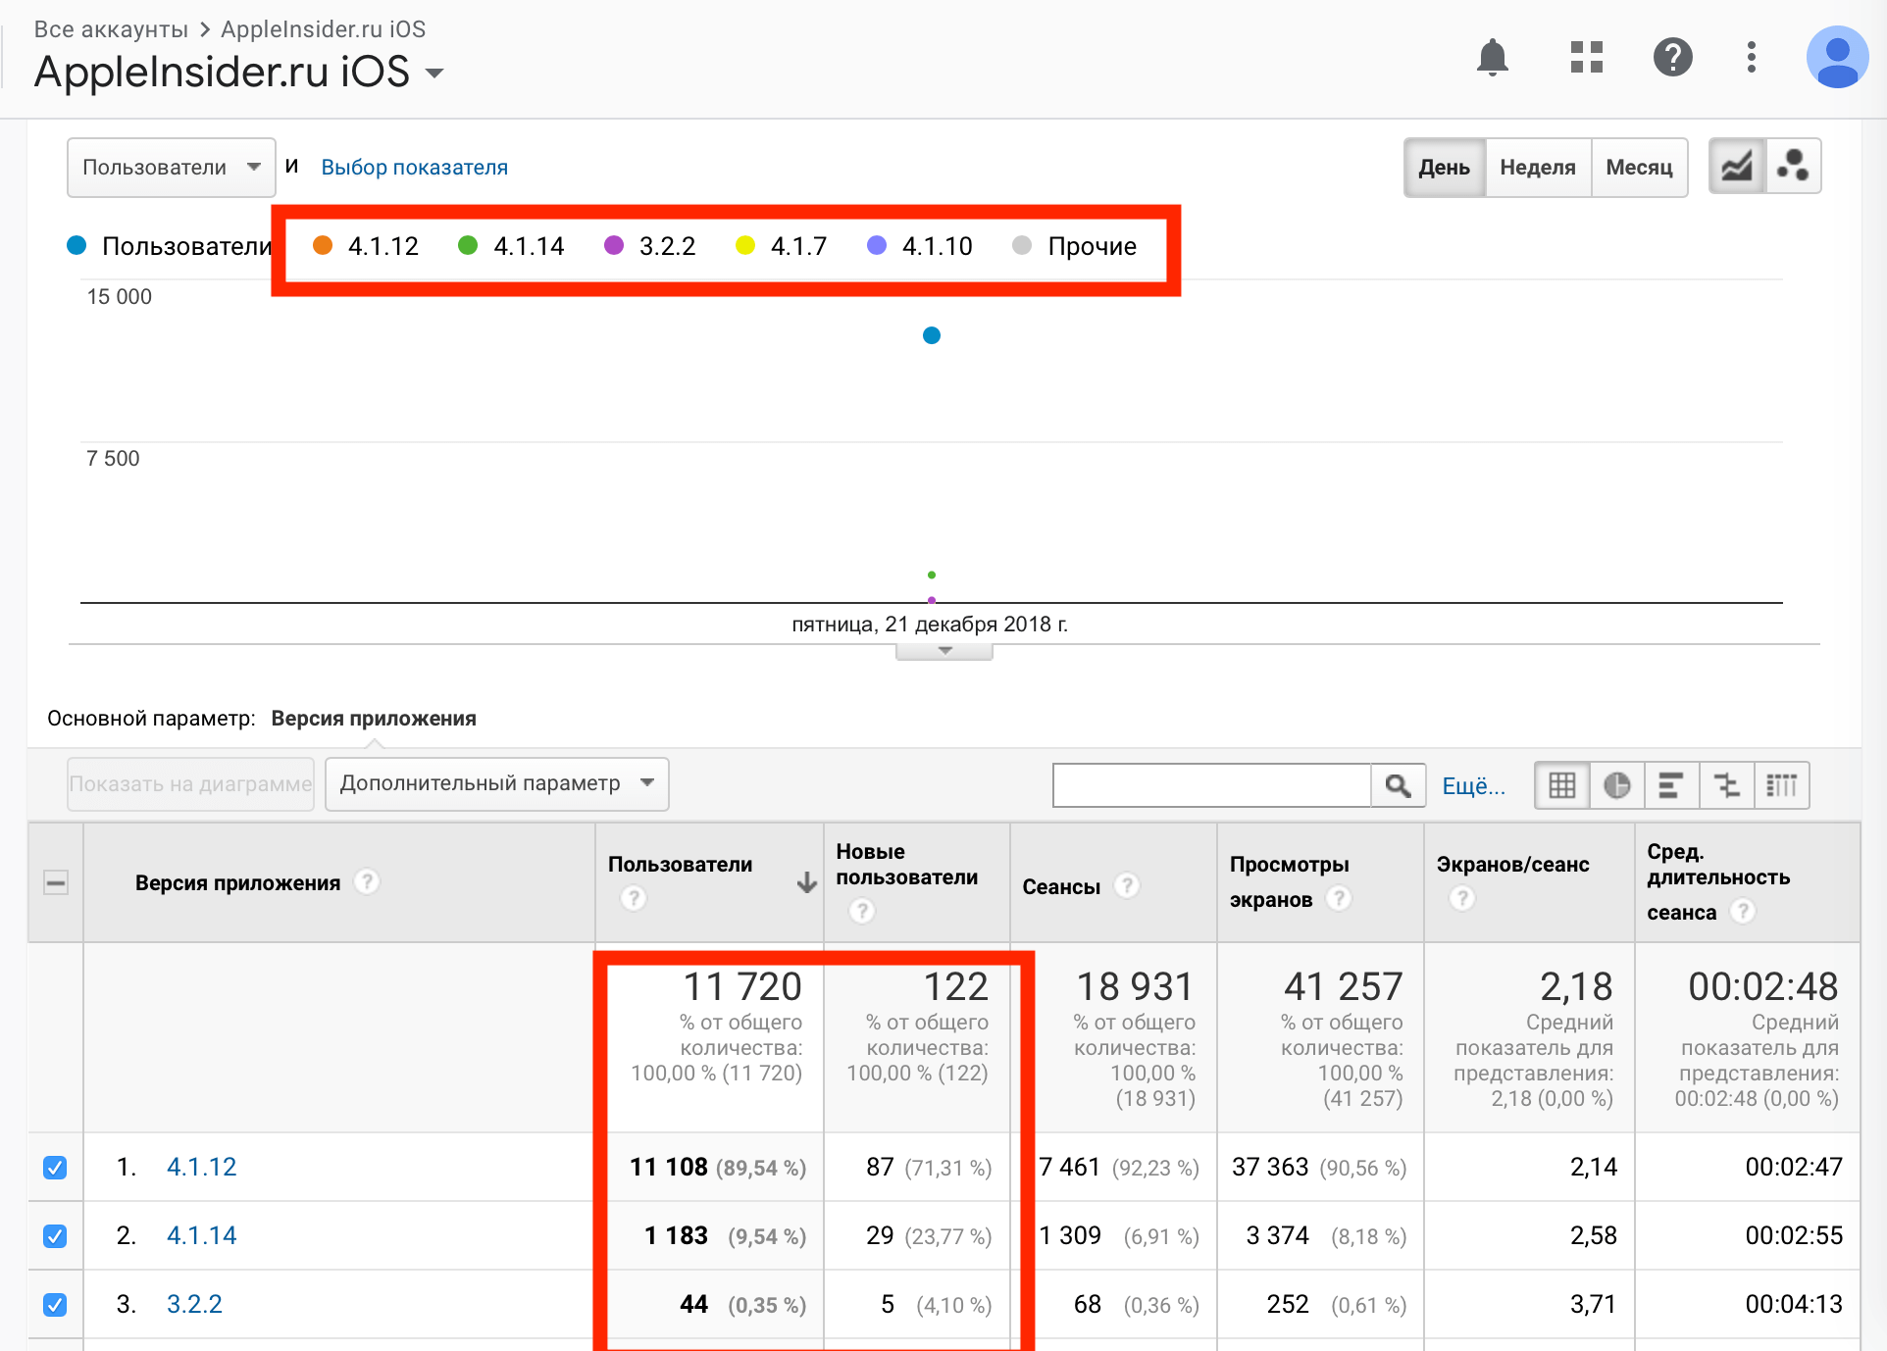Switch to line chart view

pos(1737,167)
